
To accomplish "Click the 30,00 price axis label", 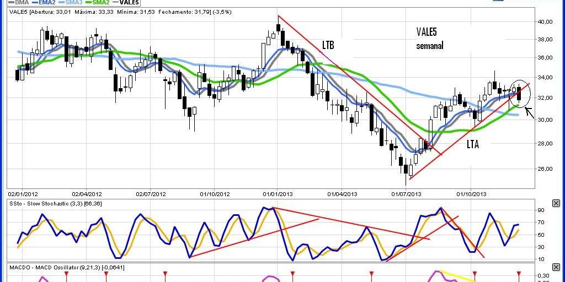I will [545, 120].
